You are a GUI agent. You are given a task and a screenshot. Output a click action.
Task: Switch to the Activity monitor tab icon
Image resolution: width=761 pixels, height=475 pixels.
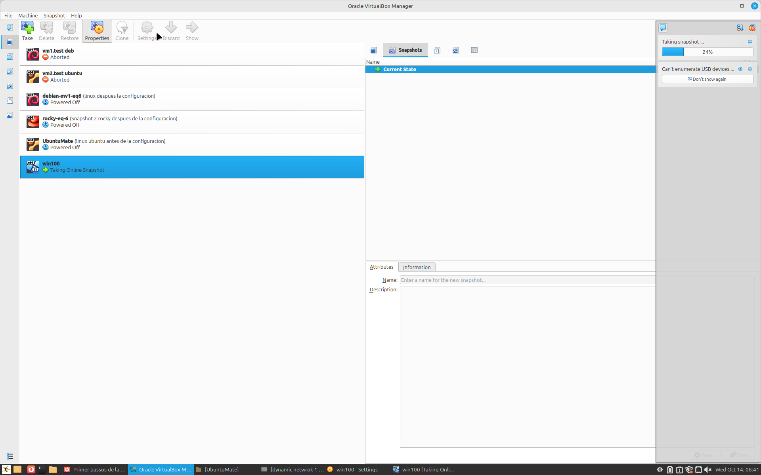(456, 50)
